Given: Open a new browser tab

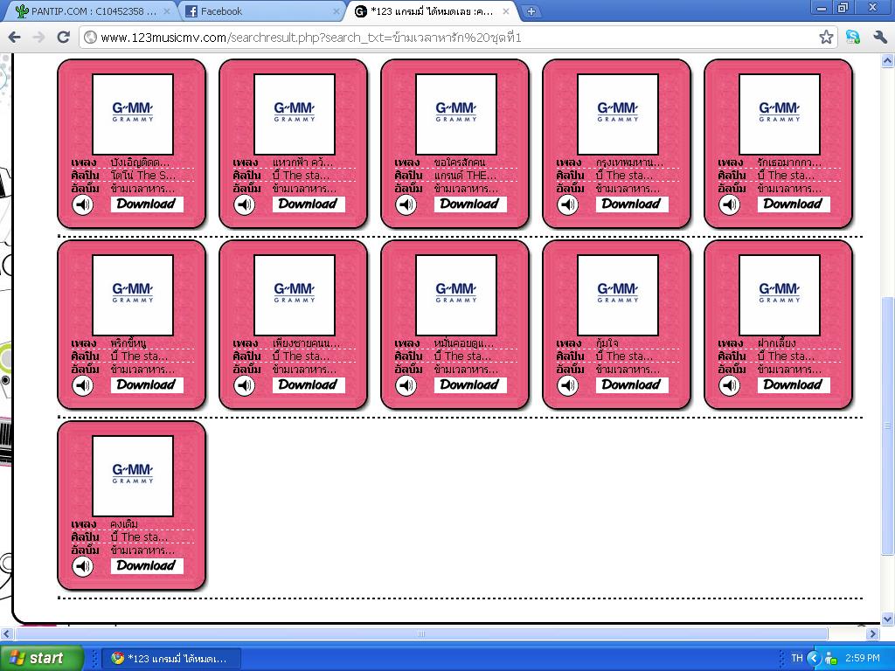Looking at the screenshot, I should (x=531, y=11).
